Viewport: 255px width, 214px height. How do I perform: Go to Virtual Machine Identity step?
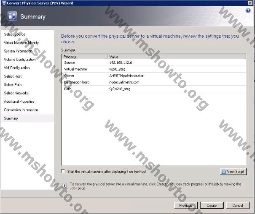(21, 43)
